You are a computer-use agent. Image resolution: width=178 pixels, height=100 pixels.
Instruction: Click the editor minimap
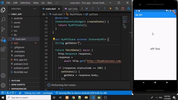click(x=125, y=22)
